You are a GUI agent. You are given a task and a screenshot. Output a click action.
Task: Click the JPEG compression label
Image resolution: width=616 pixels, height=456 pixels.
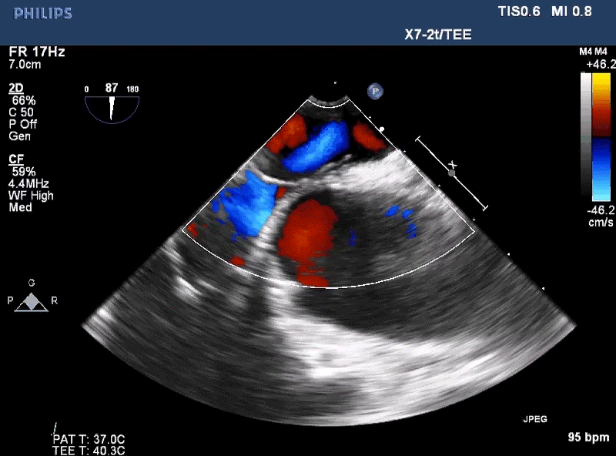(x=534, y=420)
